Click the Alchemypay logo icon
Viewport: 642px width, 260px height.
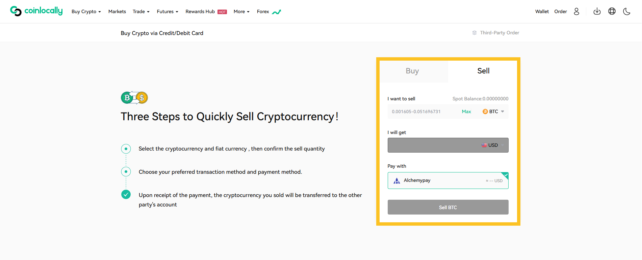pos(397,181)
